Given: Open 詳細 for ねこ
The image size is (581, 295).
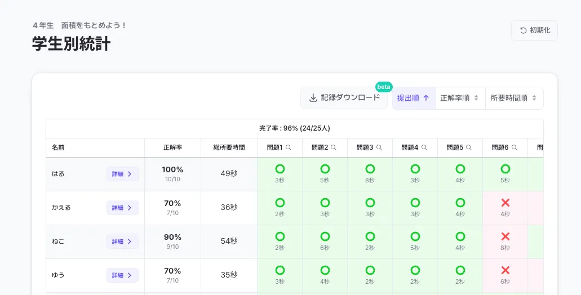Looking at the screenshot, I should pyautogui.click(x=122, y=242).
